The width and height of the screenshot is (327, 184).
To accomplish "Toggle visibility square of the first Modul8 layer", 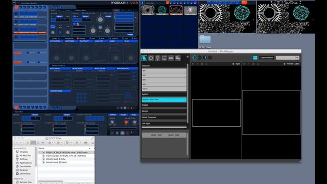I will (16, 14).
